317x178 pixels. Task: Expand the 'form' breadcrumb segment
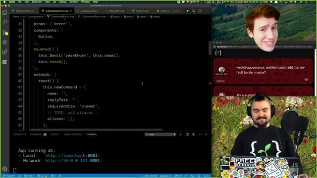tap(128, 16)
